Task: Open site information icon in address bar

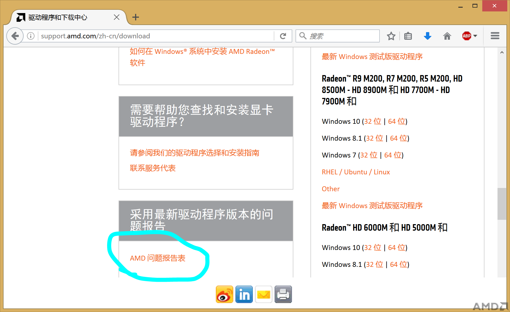Action: tap(31, 36)
